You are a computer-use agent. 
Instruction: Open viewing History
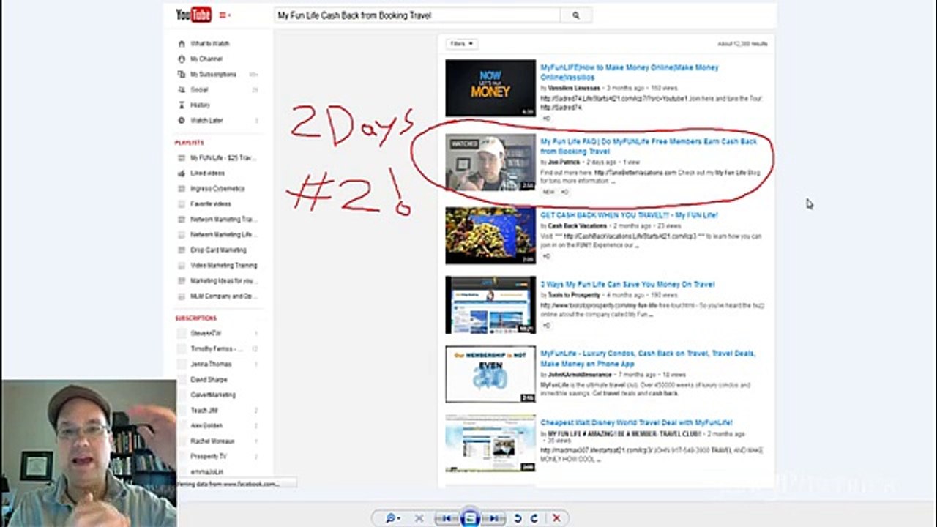coord(200,105)
